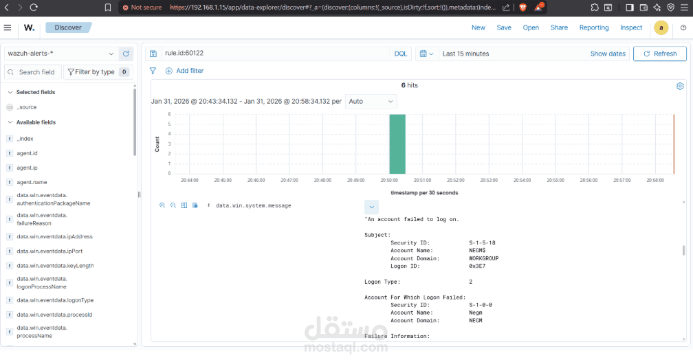693x362 pixels.
Task: Open Filter by type dropdown
Action: click(x=98, y=72)
